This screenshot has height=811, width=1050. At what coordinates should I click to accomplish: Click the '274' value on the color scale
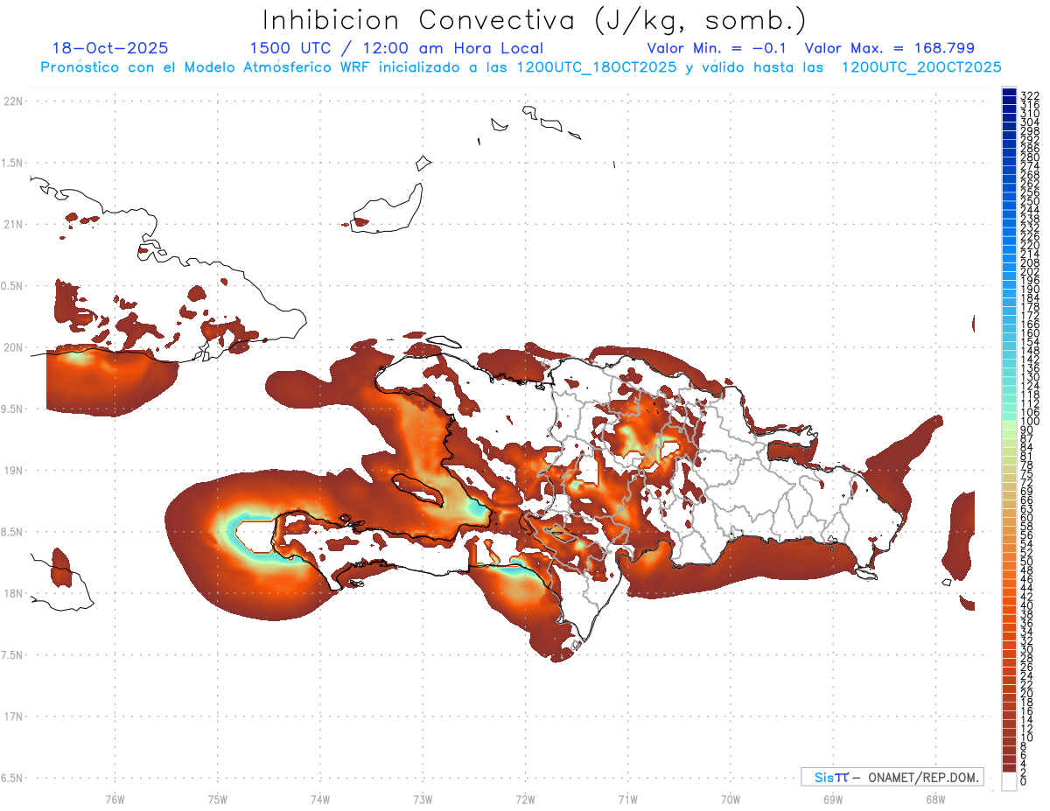pos(1029,165)
